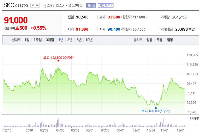Screen dimensions: 199x136
Task: Click the red up-triangle change icon
Action: coord(17,28)
